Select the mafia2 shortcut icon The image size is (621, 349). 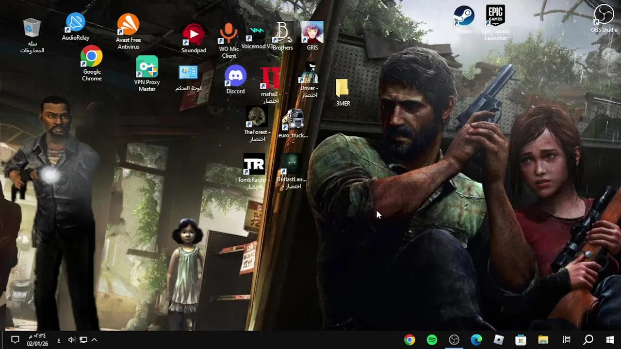tap(271, 86)
